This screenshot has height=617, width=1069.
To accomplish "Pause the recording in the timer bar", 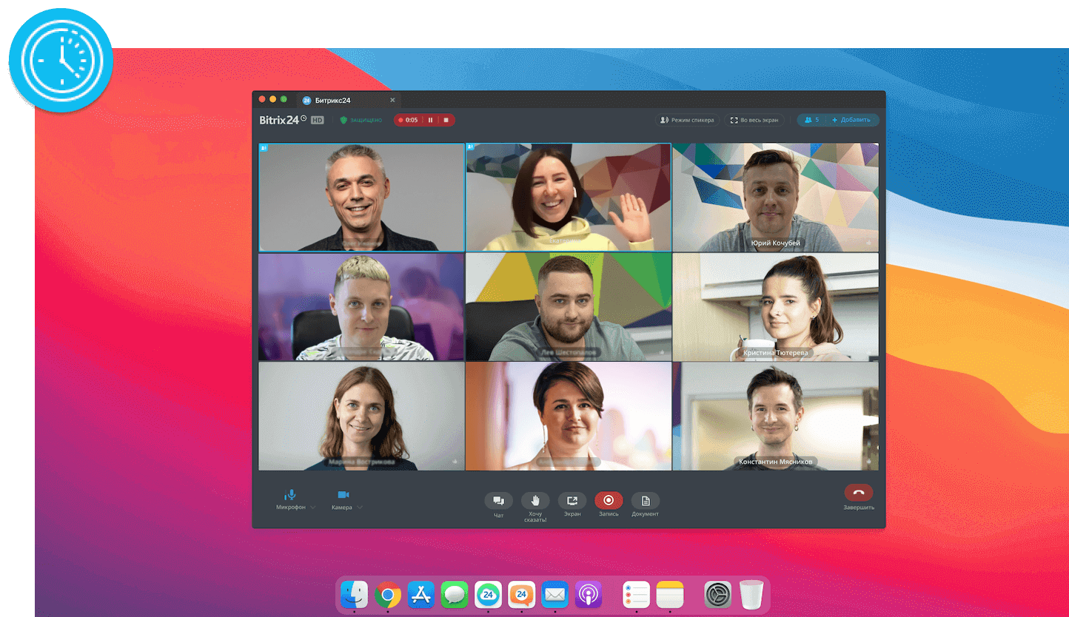I will click(430, 120).
